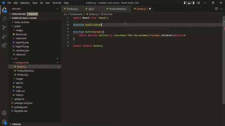Open the Selection menu
The height and width of the screenshot is (126, 225).
point(25,3)
